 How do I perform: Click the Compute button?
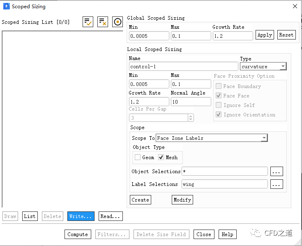click(x=78, y=234)
